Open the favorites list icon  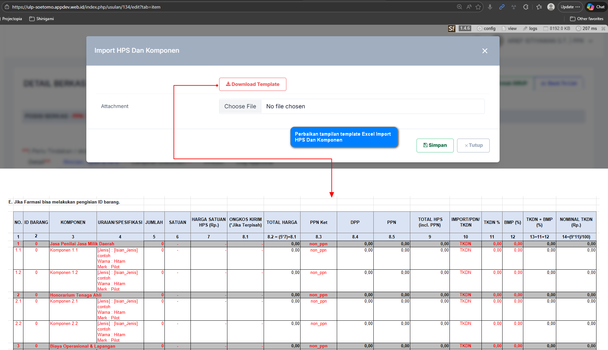tap(539, 7)
